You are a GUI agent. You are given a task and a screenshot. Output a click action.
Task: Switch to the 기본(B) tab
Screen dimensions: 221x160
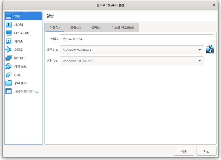coord(55,28)
